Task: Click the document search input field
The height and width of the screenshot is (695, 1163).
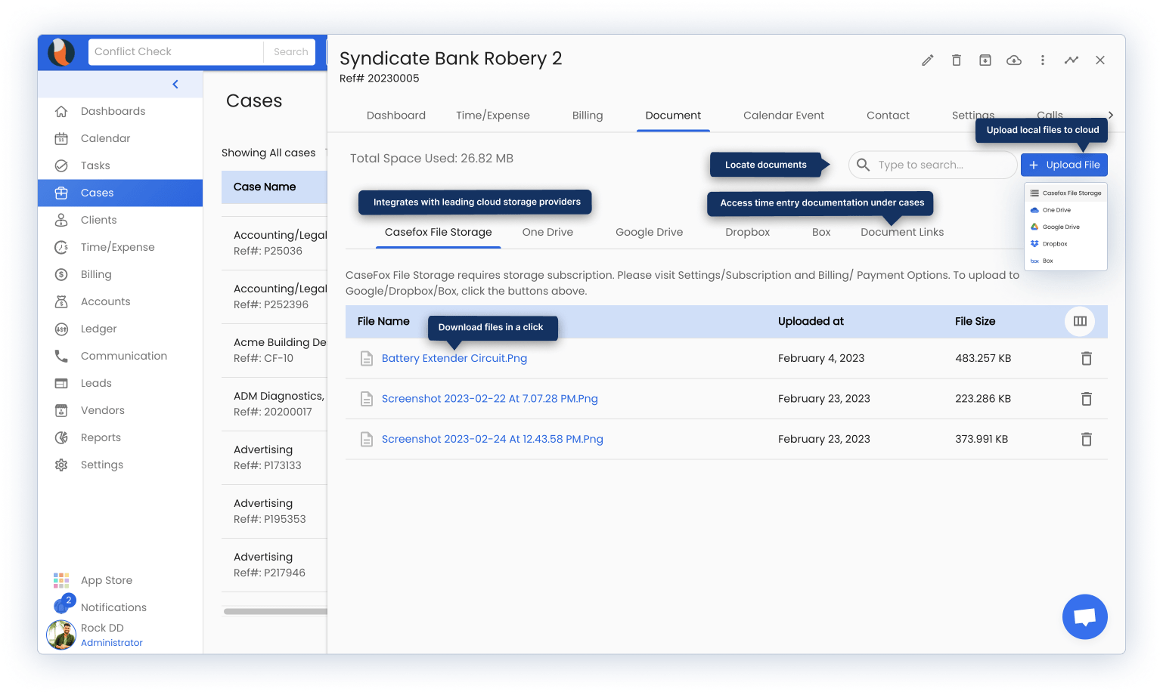Action: 941,165
